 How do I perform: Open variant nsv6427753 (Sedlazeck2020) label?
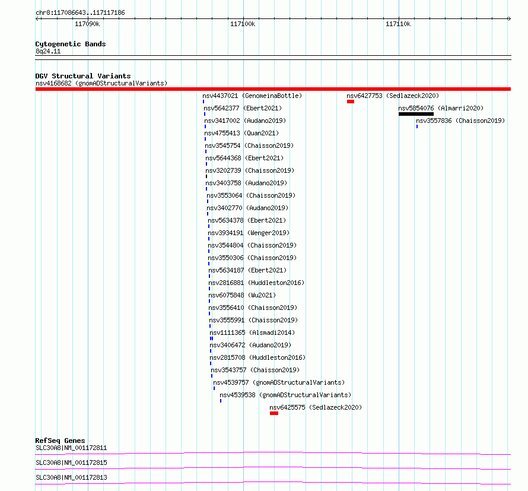point(393,96)
